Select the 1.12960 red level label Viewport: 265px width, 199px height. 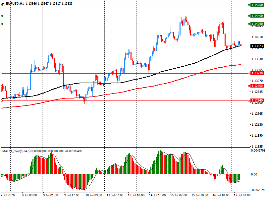pos(257,86)
